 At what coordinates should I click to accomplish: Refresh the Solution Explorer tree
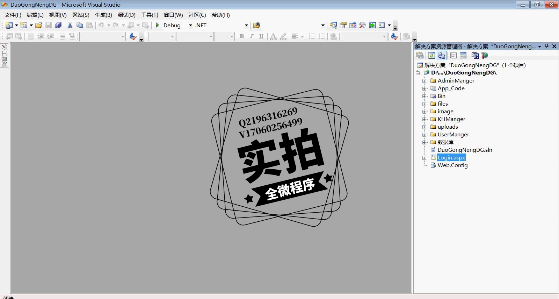point(432,55)
